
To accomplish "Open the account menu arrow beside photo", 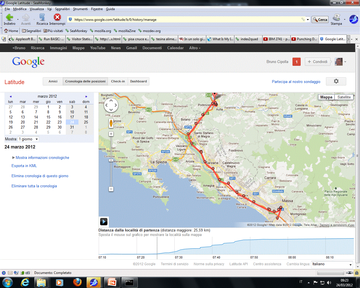I will click(x=345, y=62).
